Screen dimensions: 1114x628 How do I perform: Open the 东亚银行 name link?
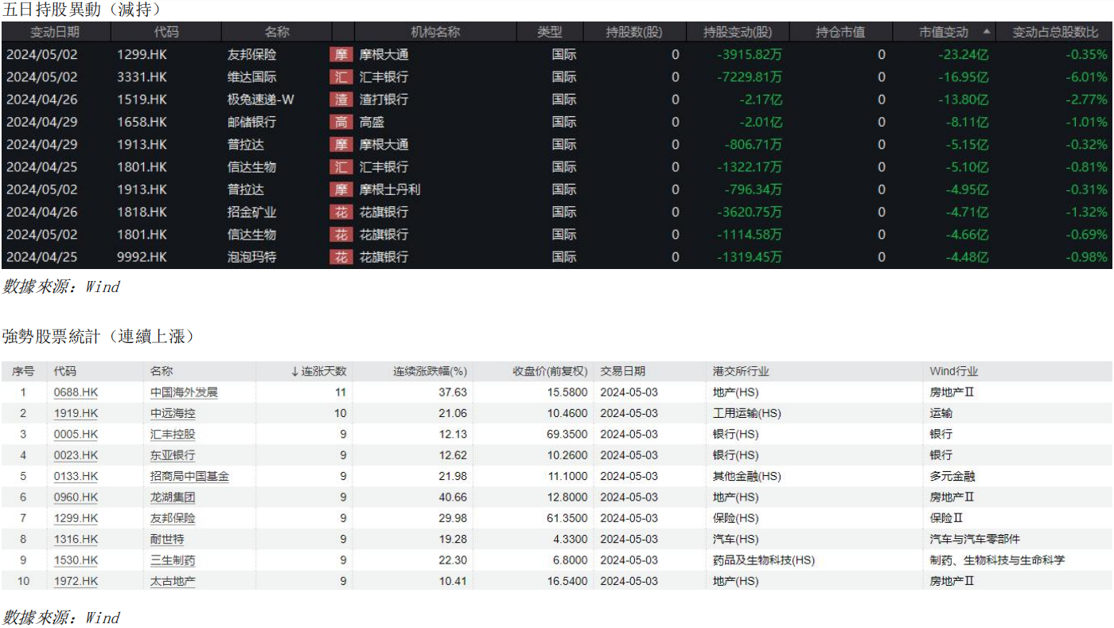tap(173, 455)
